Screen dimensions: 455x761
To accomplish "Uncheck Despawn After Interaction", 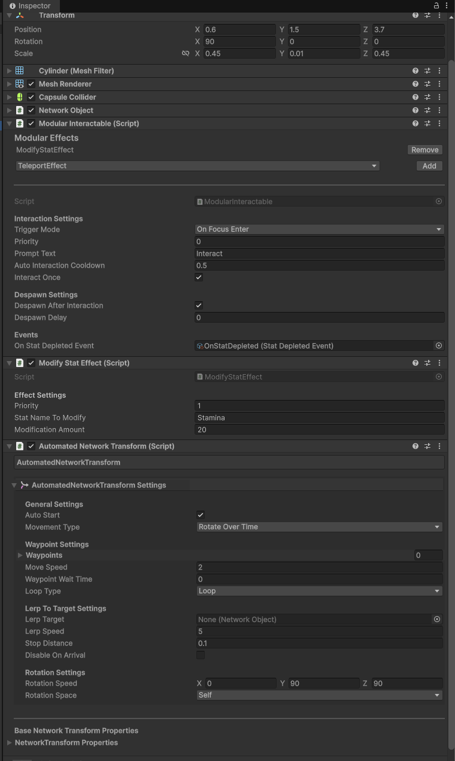I will 199,305.
